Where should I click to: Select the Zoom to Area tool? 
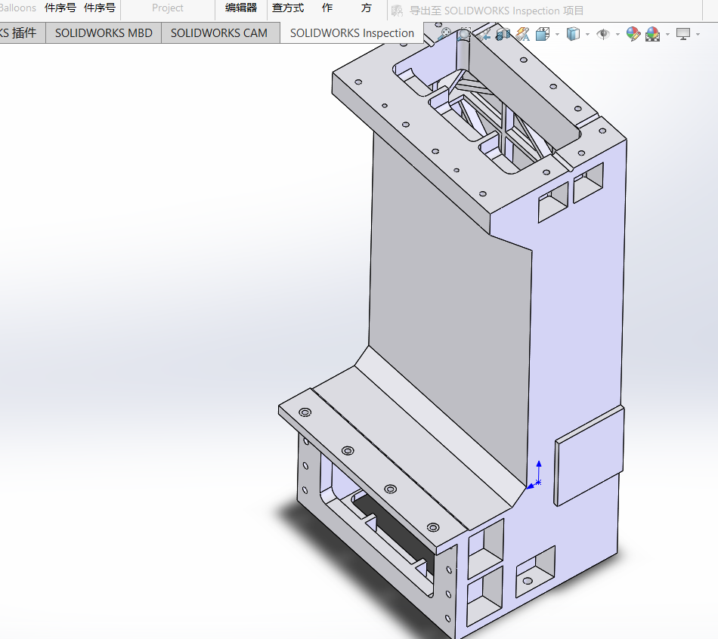[464, 34]
